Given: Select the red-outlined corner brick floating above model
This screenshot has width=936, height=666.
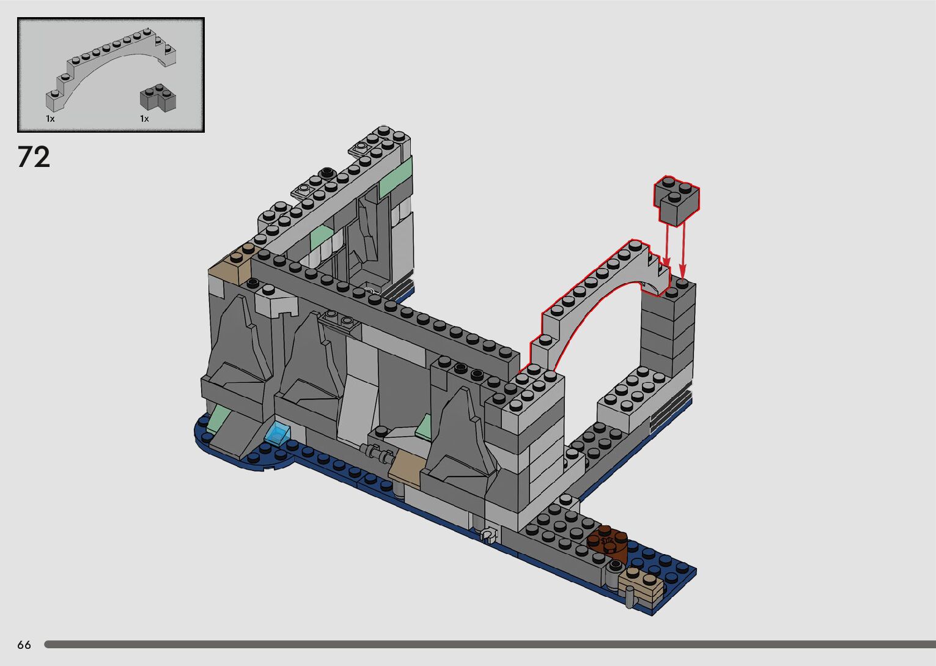Looking at the screenshot, I should (x=676, y=200).
